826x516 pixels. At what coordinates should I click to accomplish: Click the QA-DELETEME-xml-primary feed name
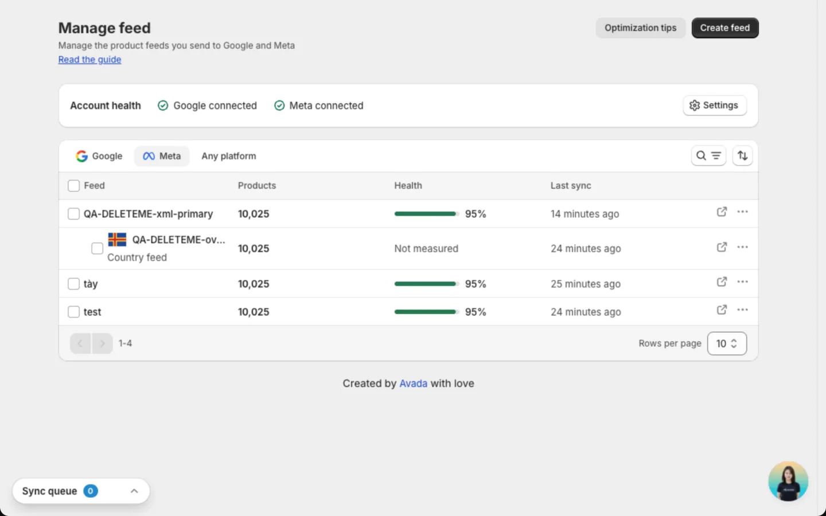click(x=149, y=214)
